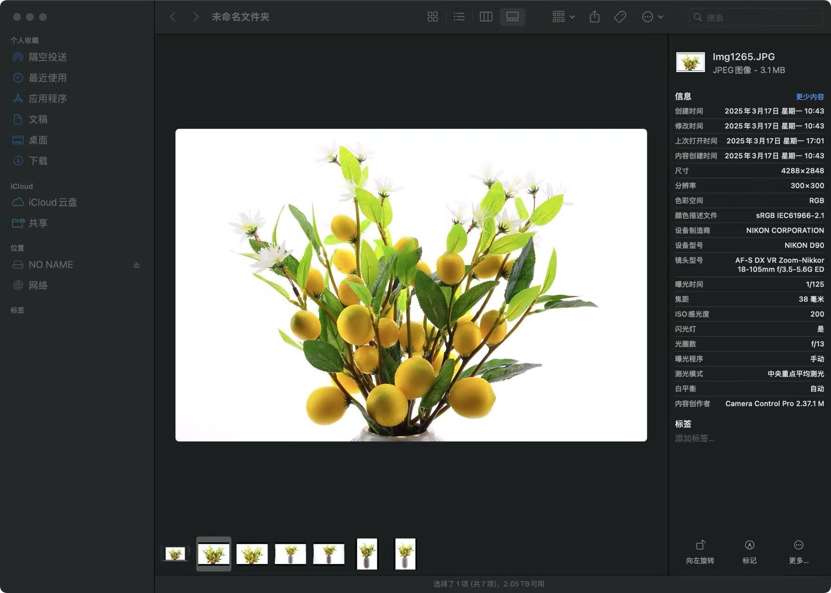Image resolution: width=831 pixels, height=593 pixels.
Task: Select the last portrait thumbnail
Action: (x=405, y=554)
